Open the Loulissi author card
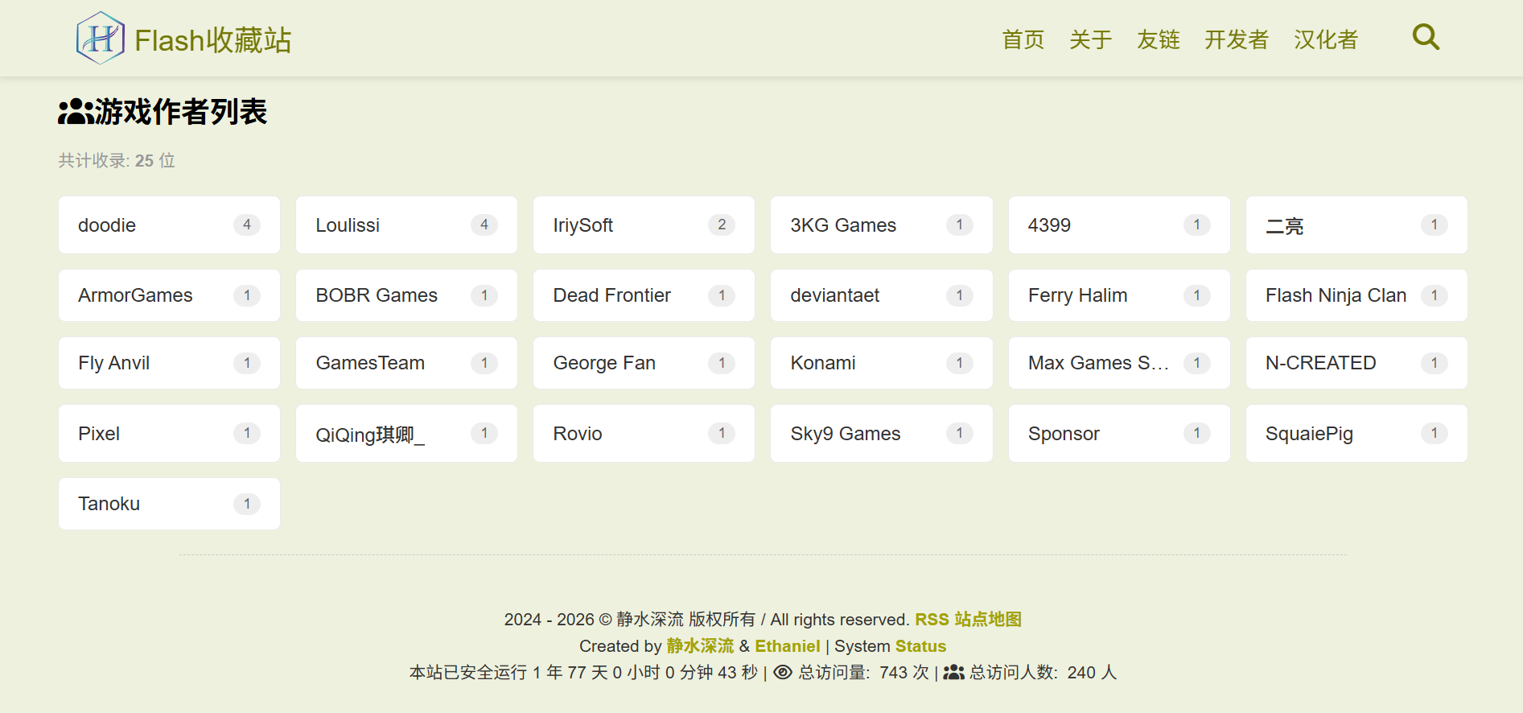The image size is (1523, 713). [406, 225]
